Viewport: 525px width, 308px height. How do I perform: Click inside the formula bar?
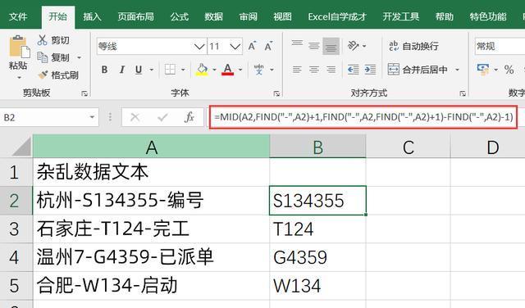tap(363, 117)
